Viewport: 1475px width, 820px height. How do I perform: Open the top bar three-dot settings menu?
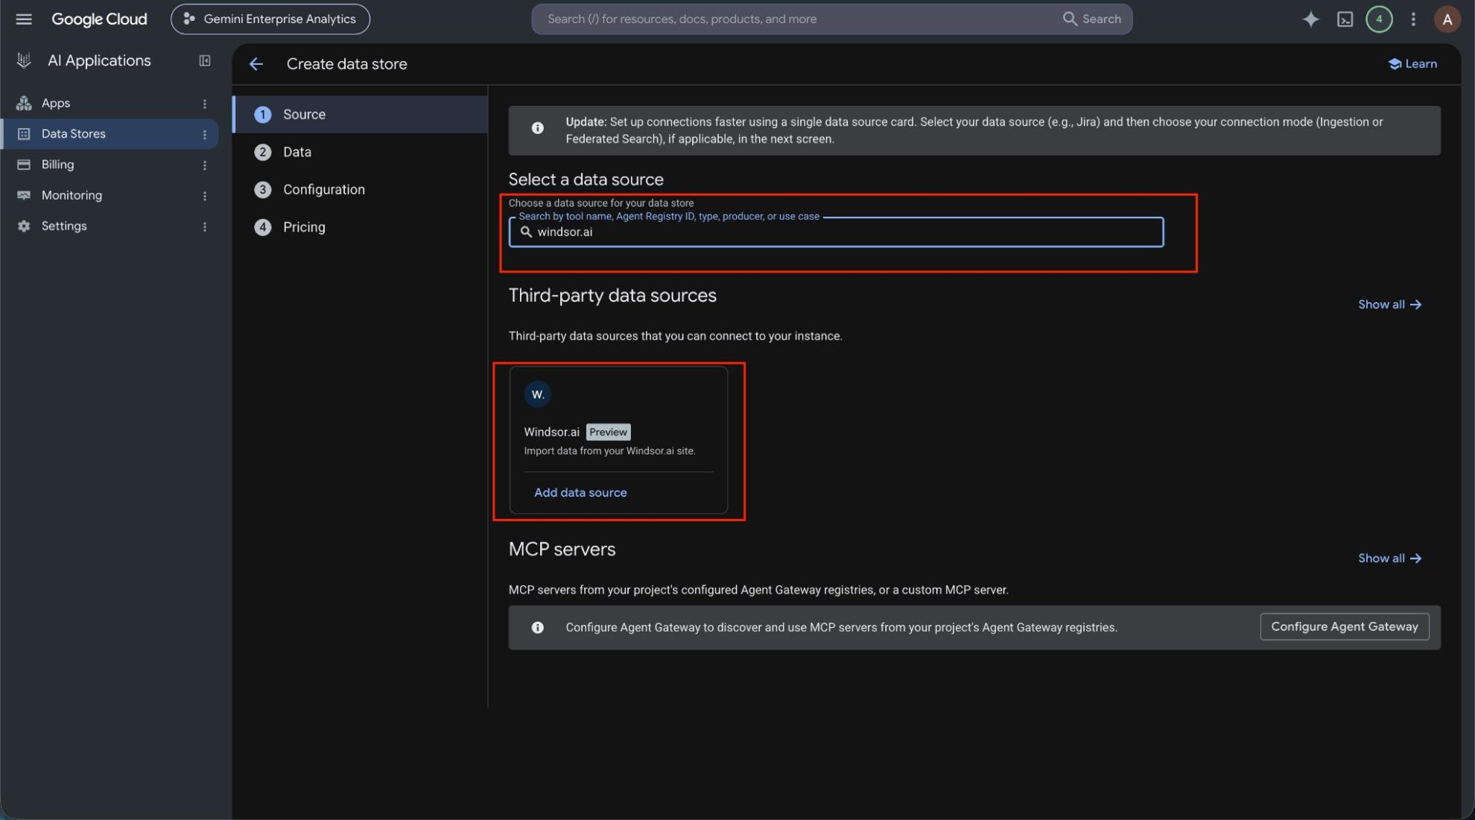pyautogui.click(x=1413, y=19)
